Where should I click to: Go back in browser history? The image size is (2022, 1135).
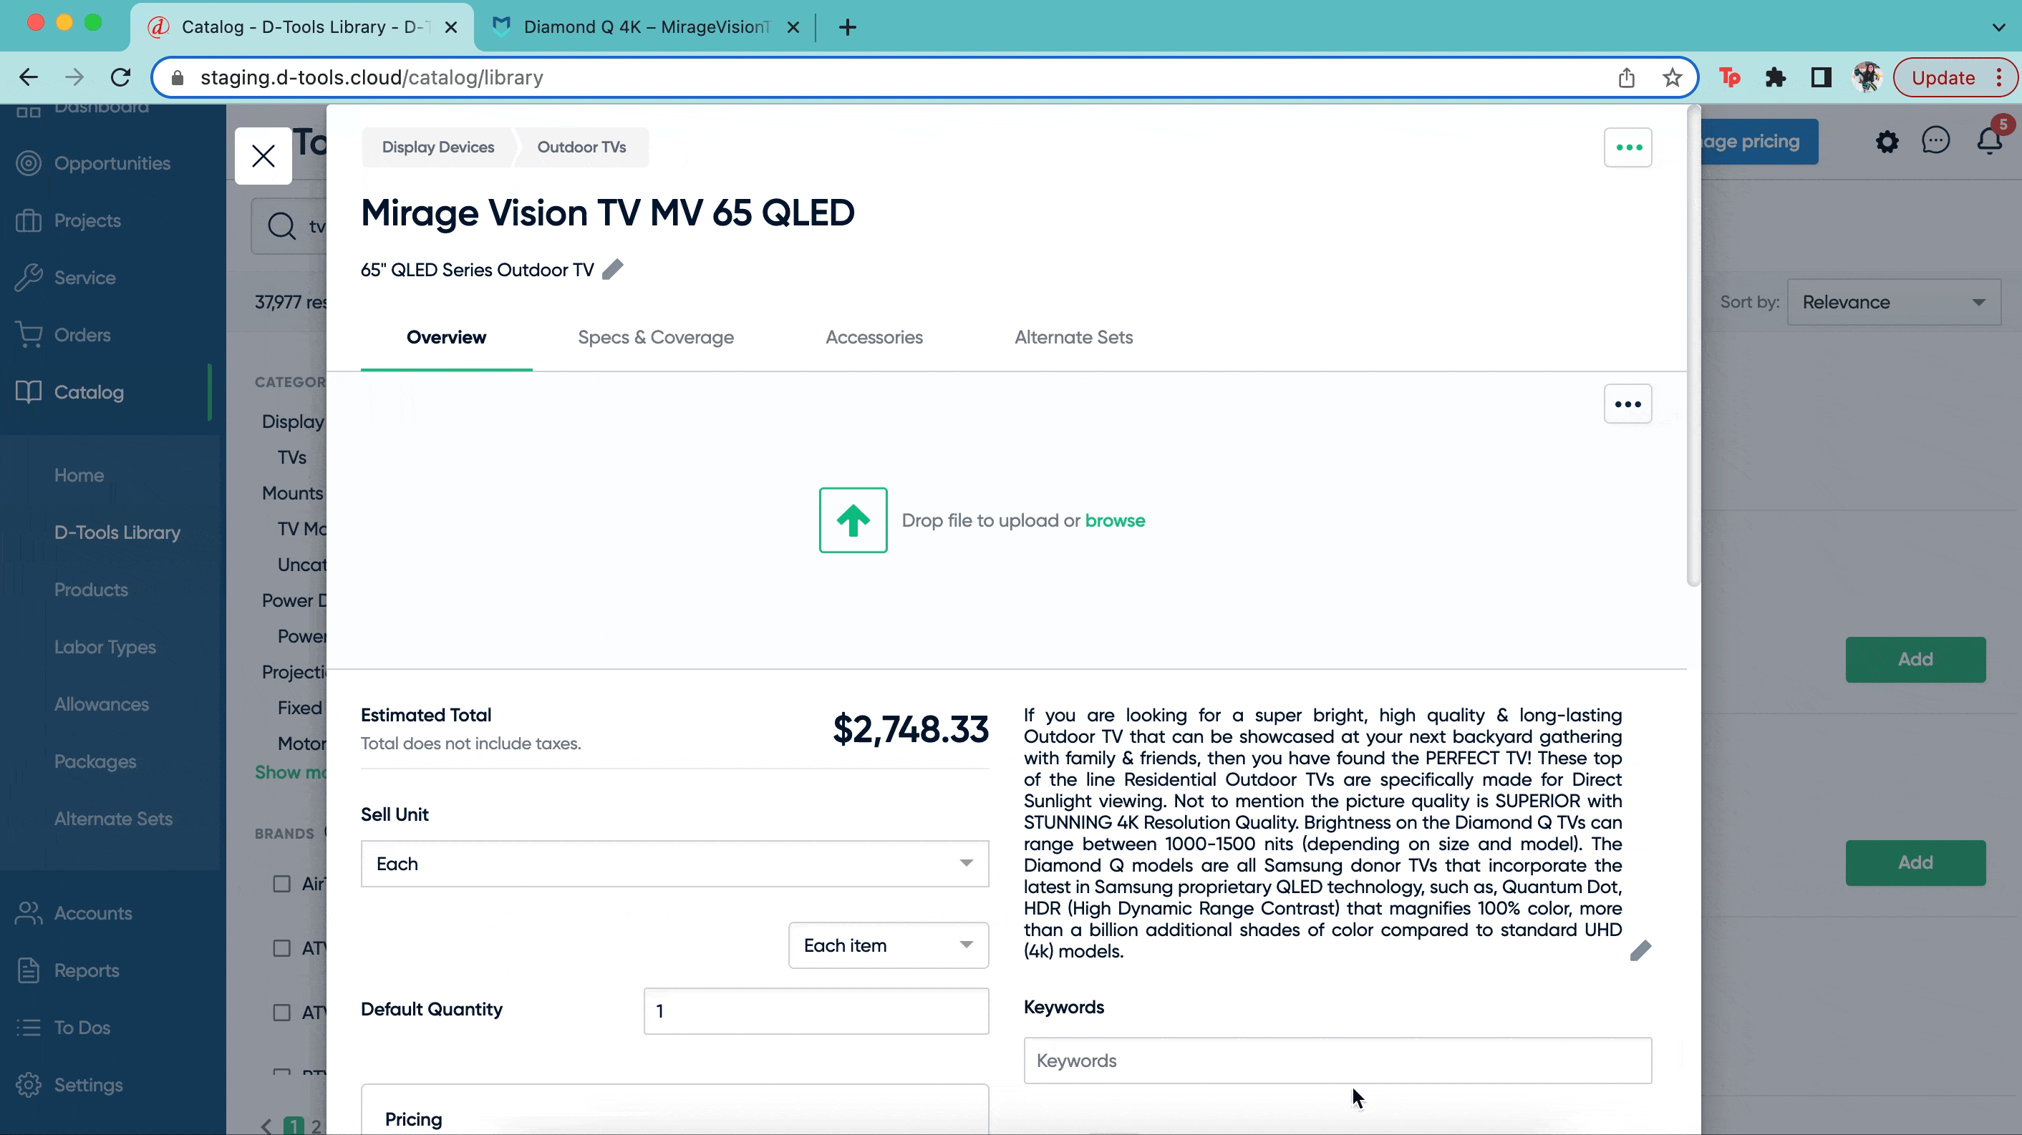tap(28, 78)
